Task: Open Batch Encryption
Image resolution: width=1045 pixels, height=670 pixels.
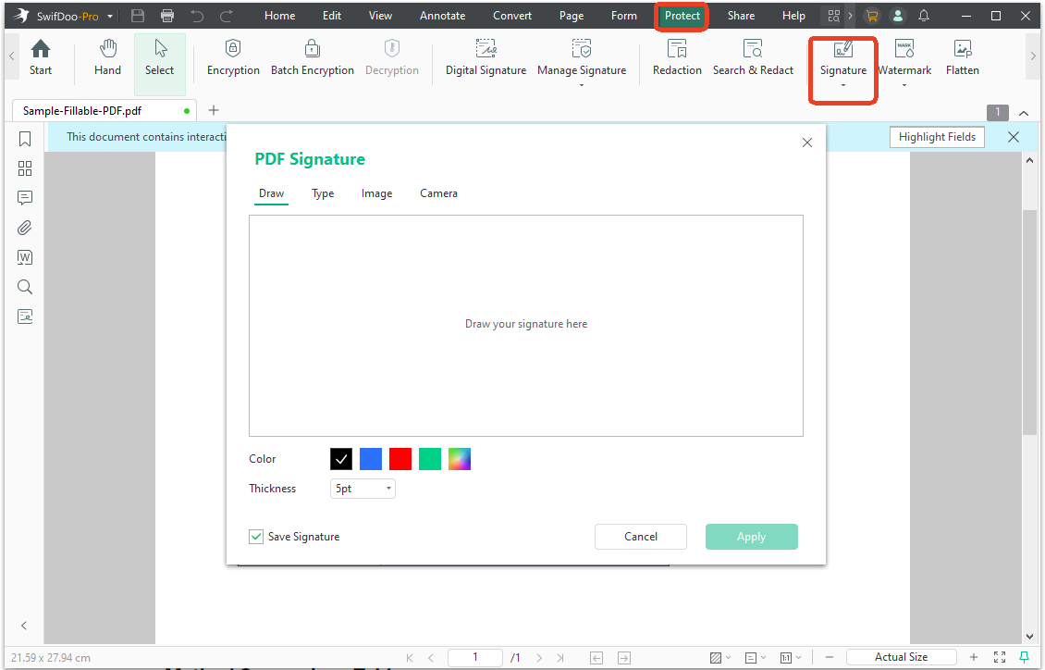Action: [x=312, y=57]
